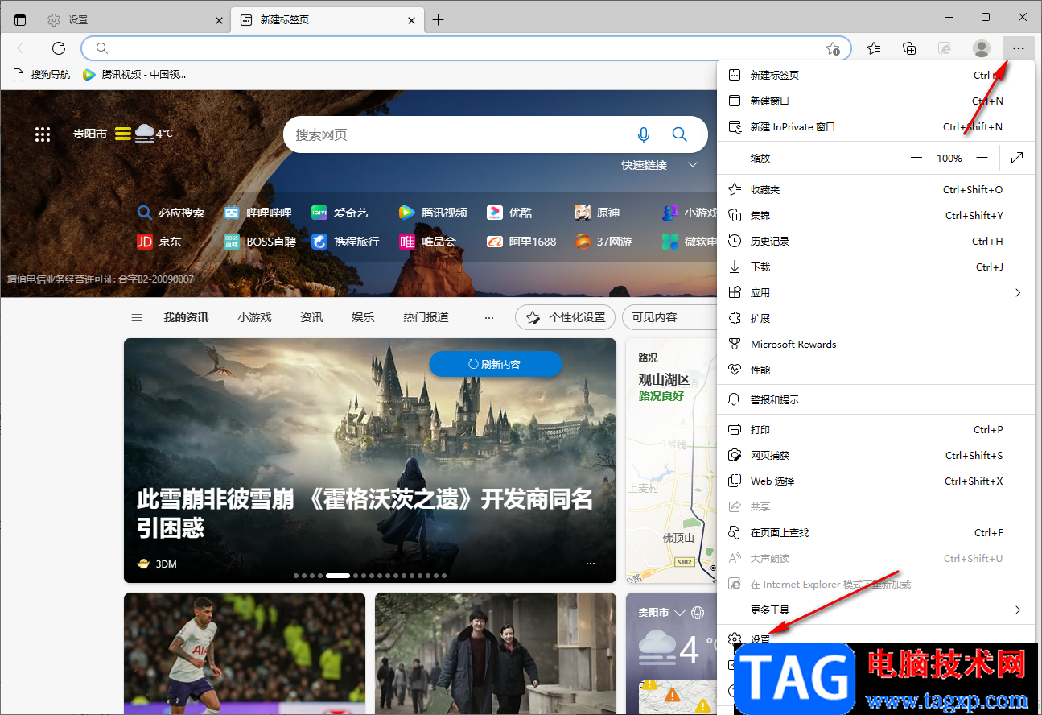Open 下载 from the menu
This screenshot has width=1042, height=715.
coord(875,267)
